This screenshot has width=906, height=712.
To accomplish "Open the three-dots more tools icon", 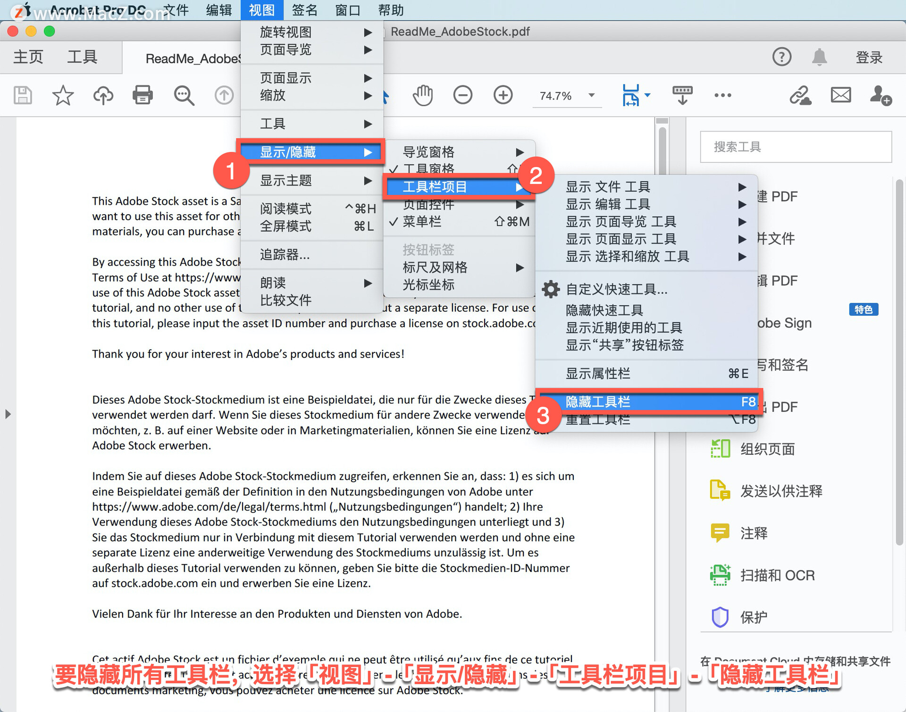I will point(722,95).
